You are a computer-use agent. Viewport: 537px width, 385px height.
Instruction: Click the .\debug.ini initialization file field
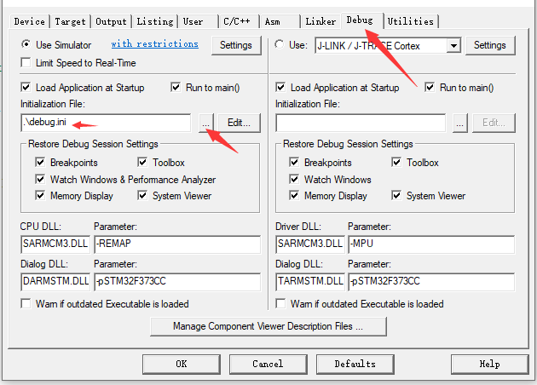tap(106, 123)
